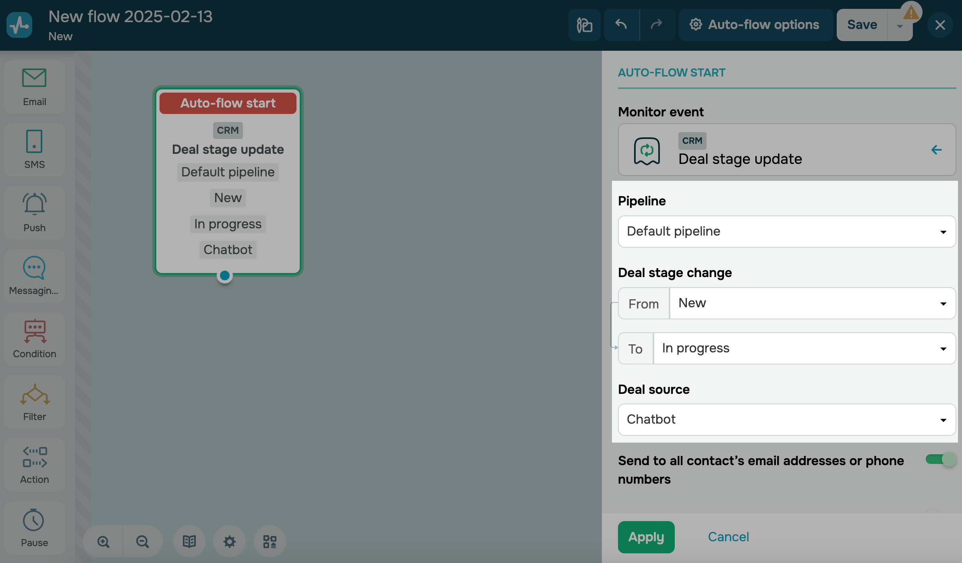
Task: Open the To stage dropdown
Action: coord(804,348)
